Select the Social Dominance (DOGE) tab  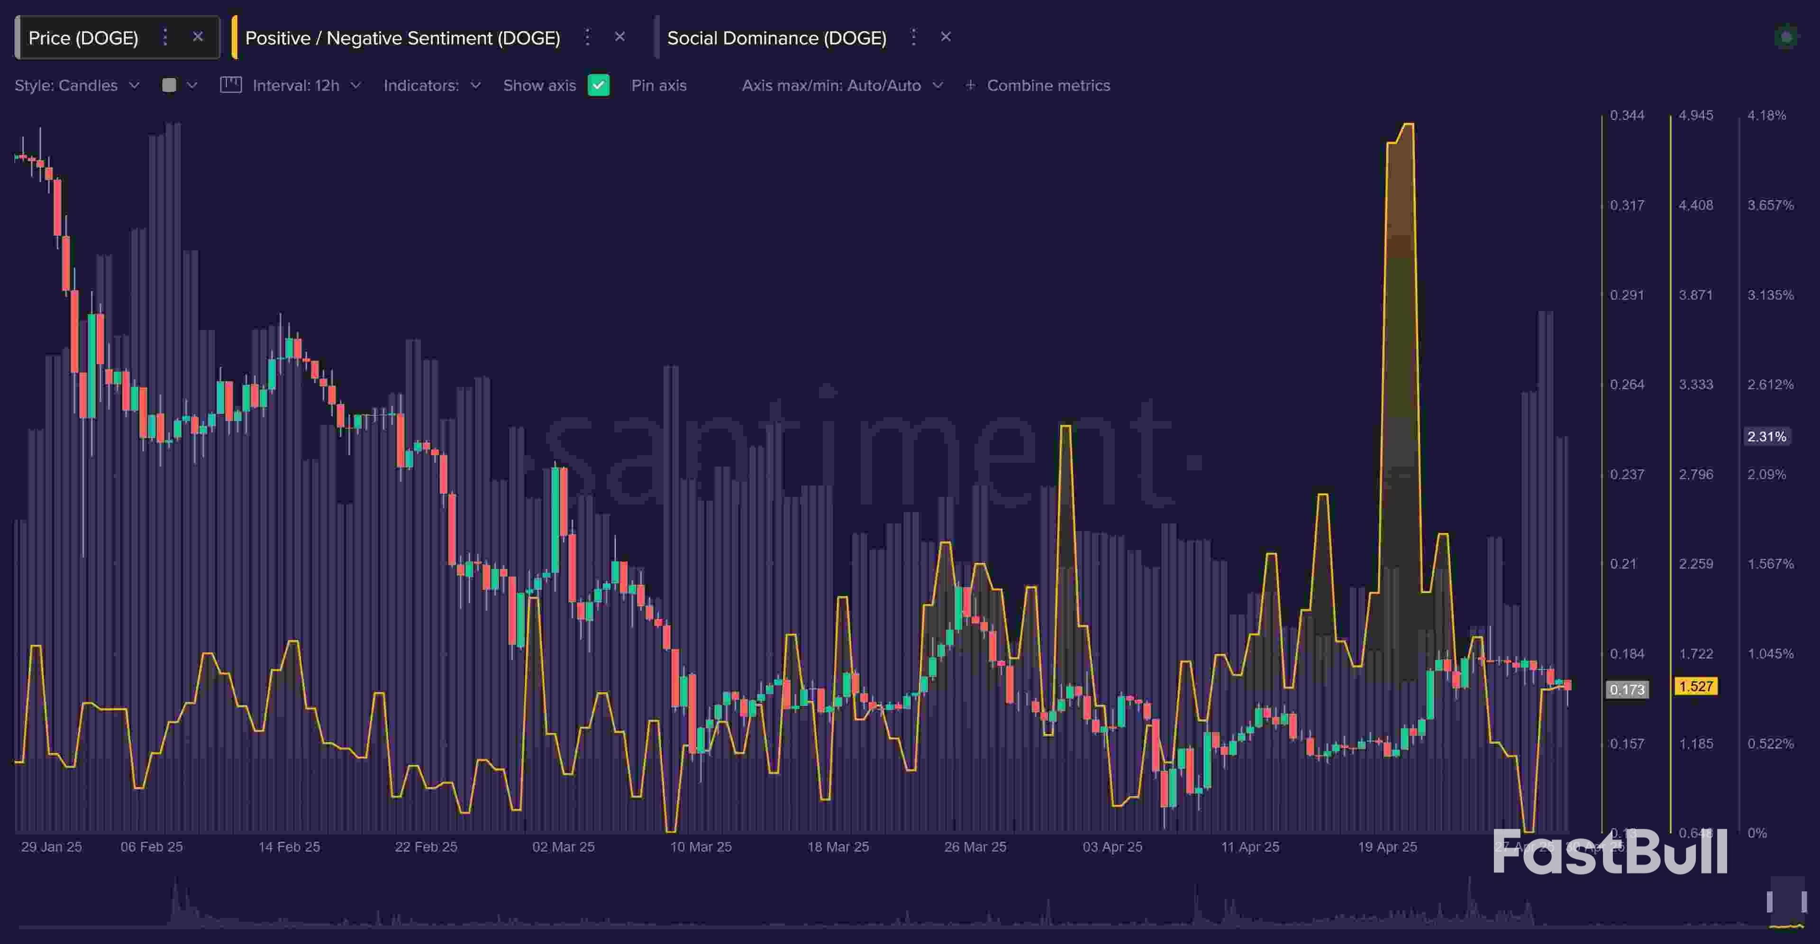point(776,38)
